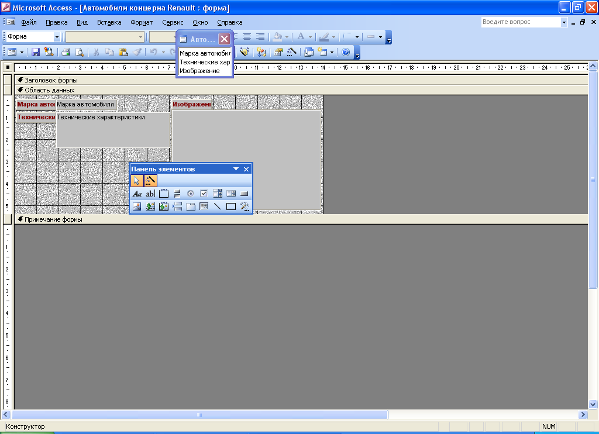Select the List Box tool

(230, 194)
